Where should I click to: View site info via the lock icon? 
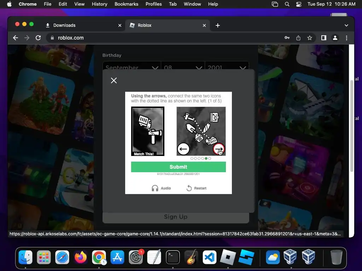click(x=52, y=38)
